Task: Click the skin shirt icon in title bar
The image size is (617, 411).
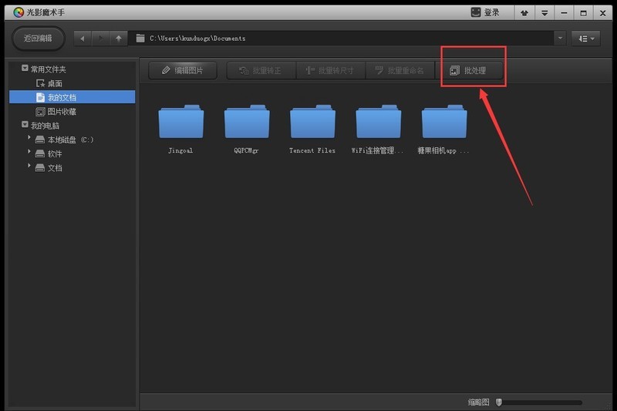Action: click(x=525, y=12)
